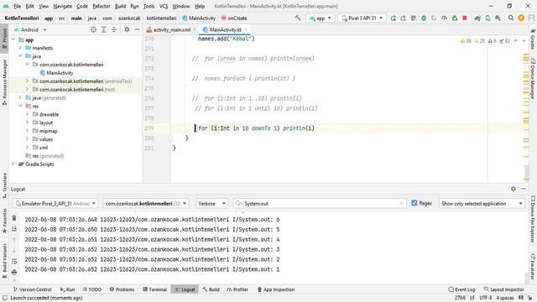Collapse the res folder
The width and height of the screenshot is (537, 302).
[x=20, y=107]
